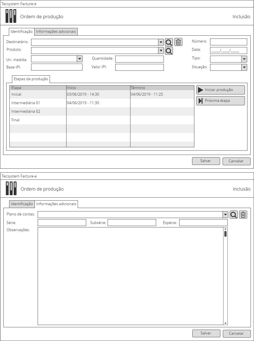
Task: Click the search magnifier beside the Produto field
Action: click(x=169, y=51)
